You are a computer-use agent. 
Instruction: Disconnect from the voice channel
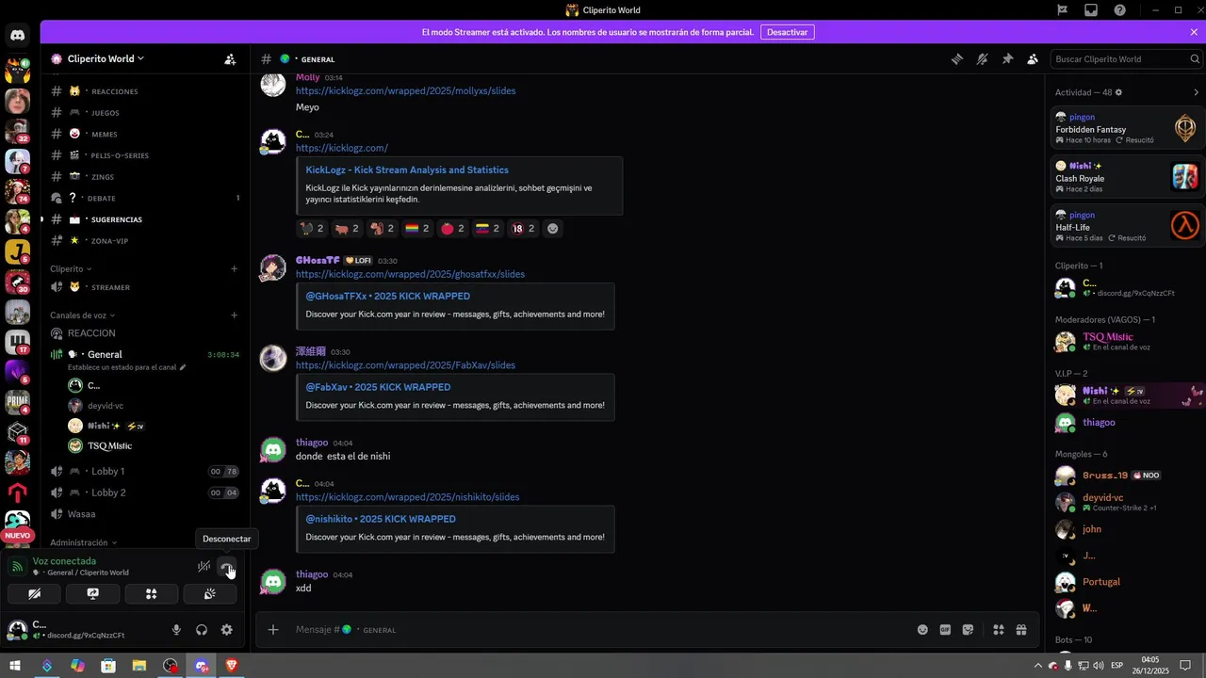click(x=227, y=567)
